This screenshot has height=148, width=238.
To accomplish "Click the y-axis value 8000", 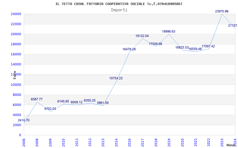I will [x=17, y=95].
